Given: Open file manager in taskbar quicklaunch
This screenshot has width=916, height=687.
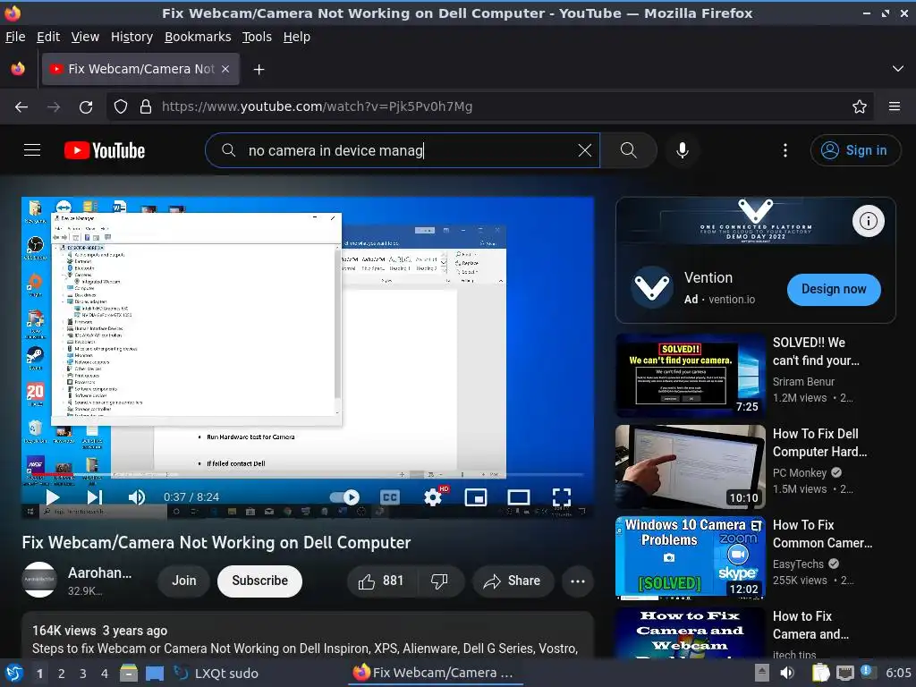Looking at the screenshot, I should [129, 673].
